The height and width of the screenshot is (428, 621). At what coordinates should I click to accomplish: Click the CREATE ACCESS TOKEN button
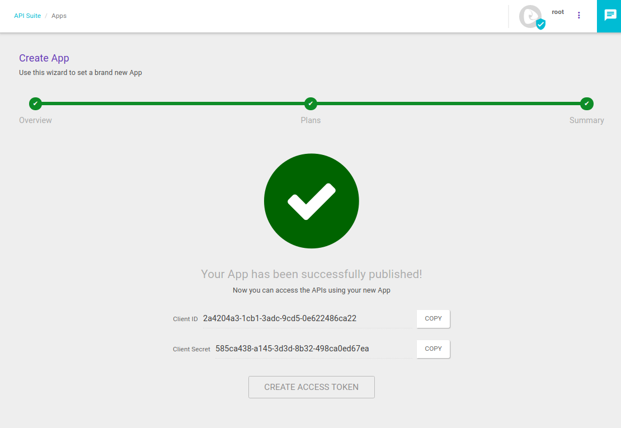(311, 387)
